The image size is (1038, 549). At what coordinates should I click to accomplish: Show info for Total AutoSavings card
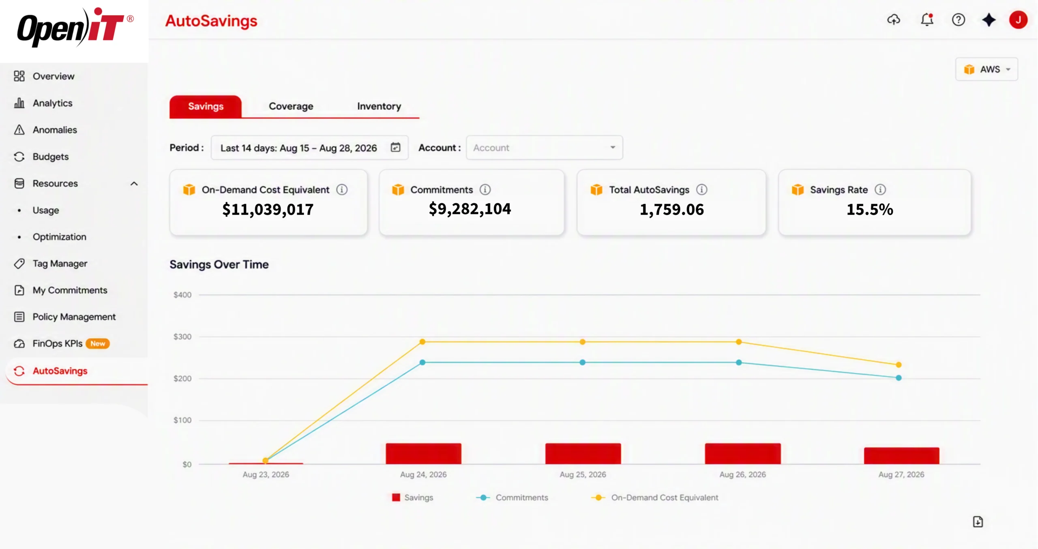coord(701,189)
